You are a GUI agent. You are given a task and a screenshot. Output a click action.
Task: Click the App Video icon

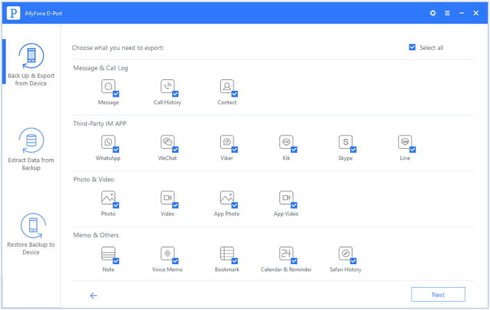[x=286, y=197]
